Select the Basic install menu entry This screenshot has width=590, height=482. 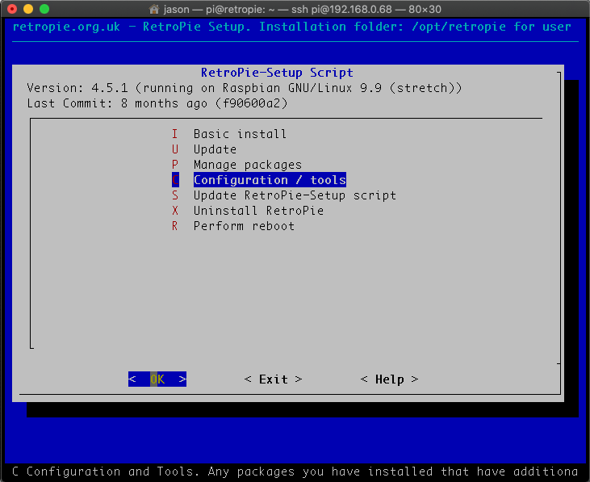[x=240, y=134]
